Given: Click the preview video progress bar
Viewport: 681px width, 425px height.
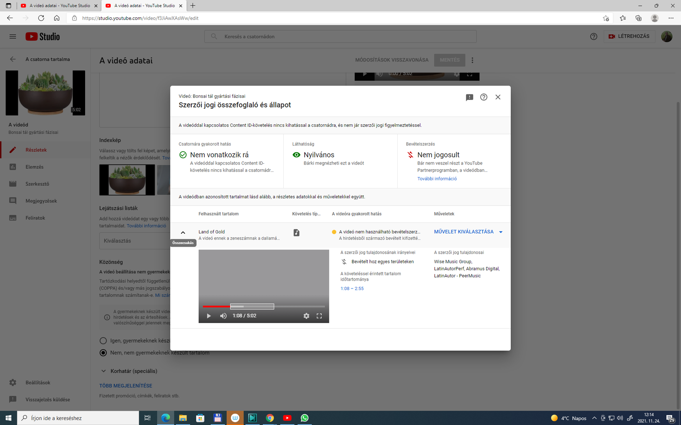Looking at the screenshot, I should [x=263, y=306].
